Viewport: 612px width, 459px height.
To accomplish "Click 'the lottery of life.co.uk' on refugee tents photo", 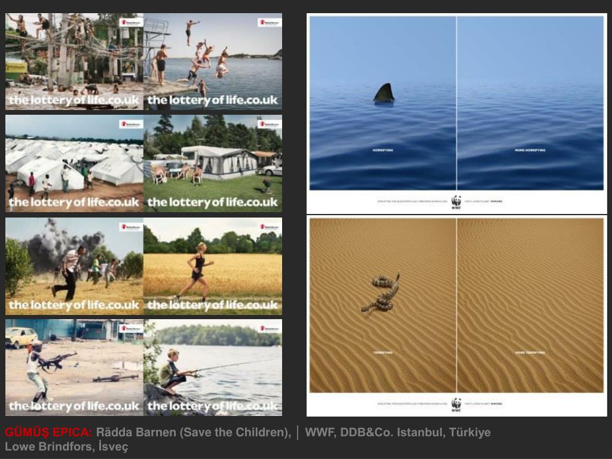I will coord(74,203).
